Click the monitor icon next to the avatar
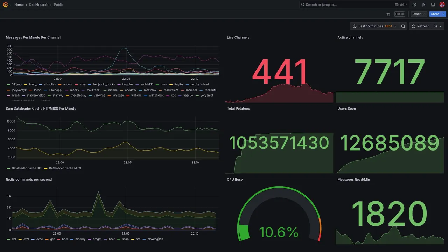 tap(433, 5)
